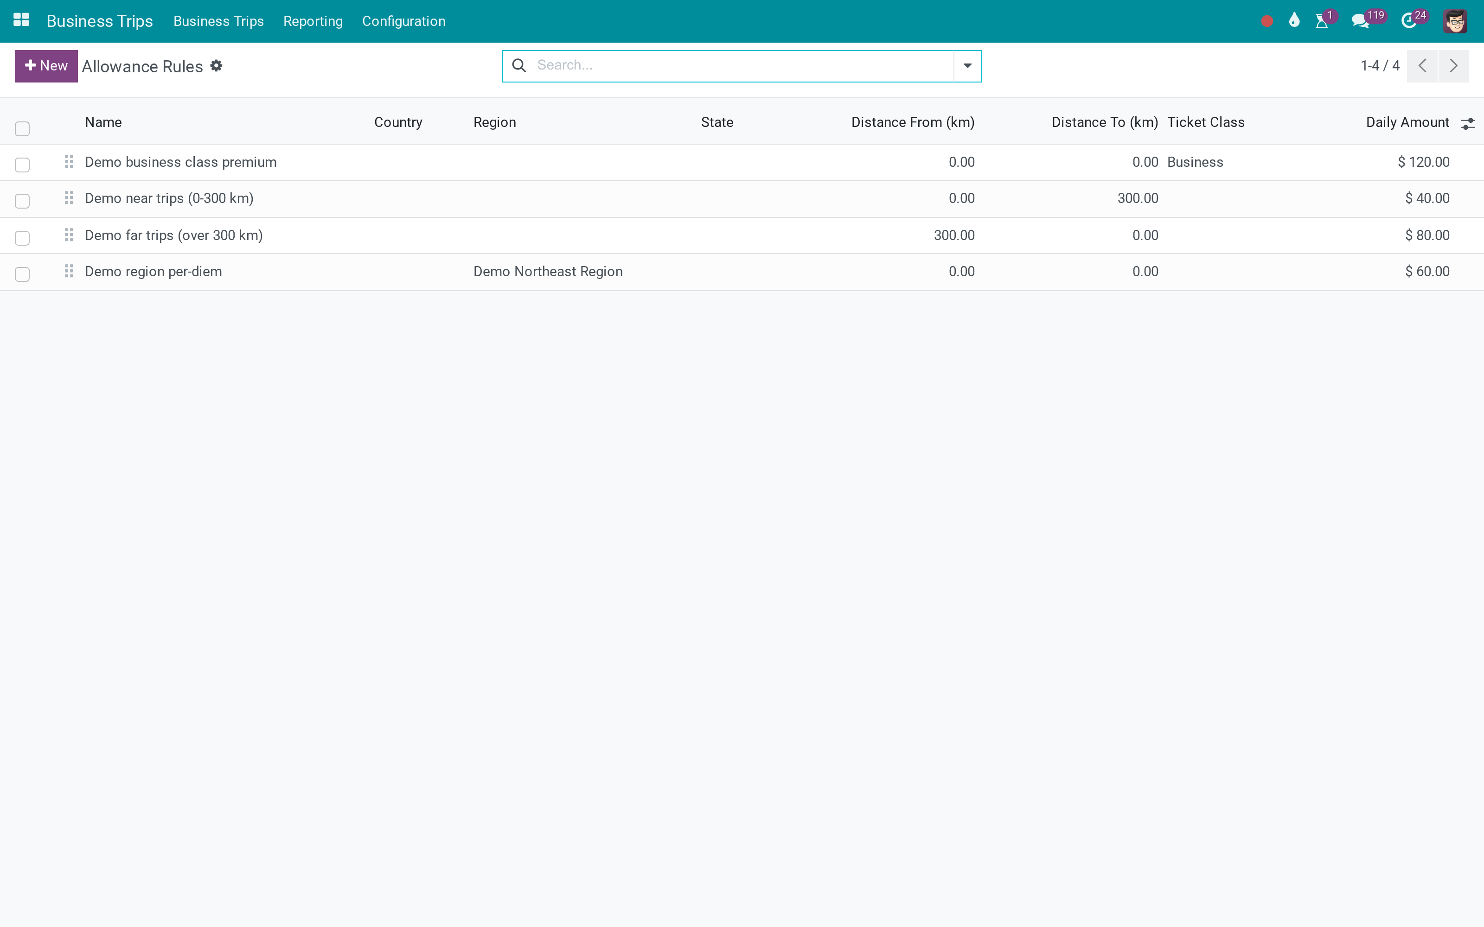This screenshot has width=1484, height=927.
Task: Click the red recording indicator icon
Action: [1267, 21]
